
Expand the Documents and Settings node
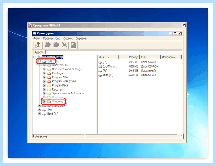(44, 69)
